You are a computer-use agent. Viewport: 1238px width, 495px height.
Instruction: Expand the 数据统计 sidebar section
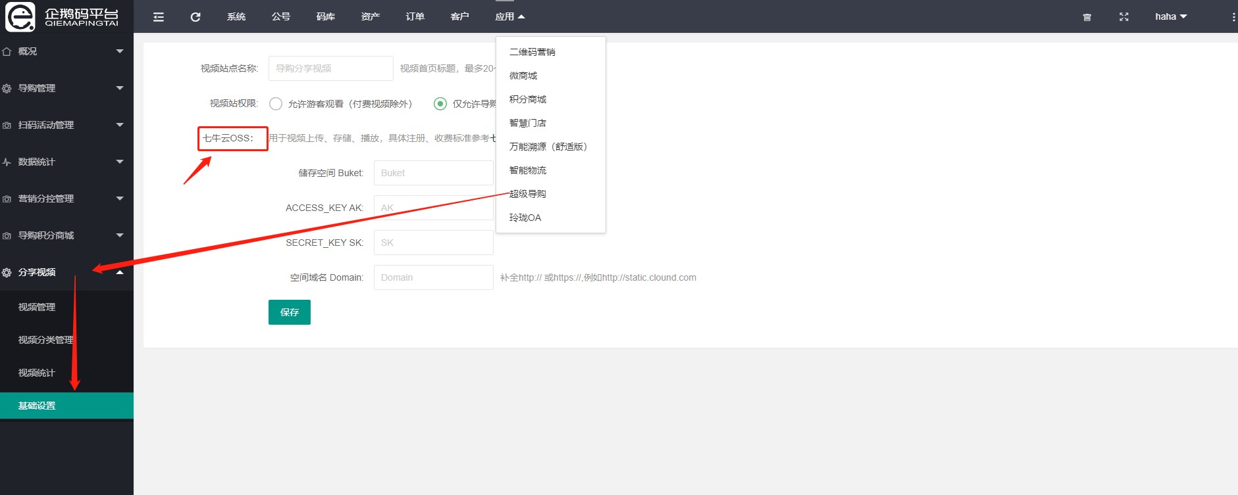[66, 162]
